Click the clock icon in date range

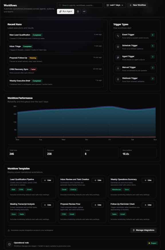pyautogui.click(x=108, y=5)
